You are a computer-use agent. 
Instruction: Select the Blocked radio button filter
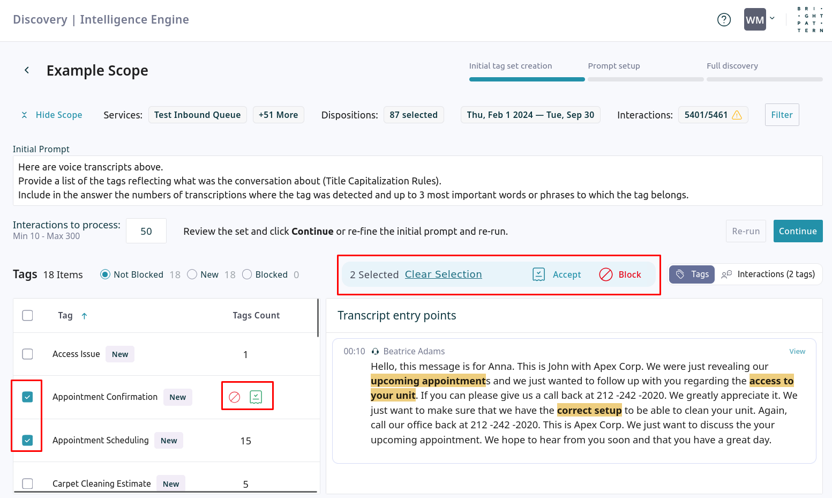tap(247, 274)
